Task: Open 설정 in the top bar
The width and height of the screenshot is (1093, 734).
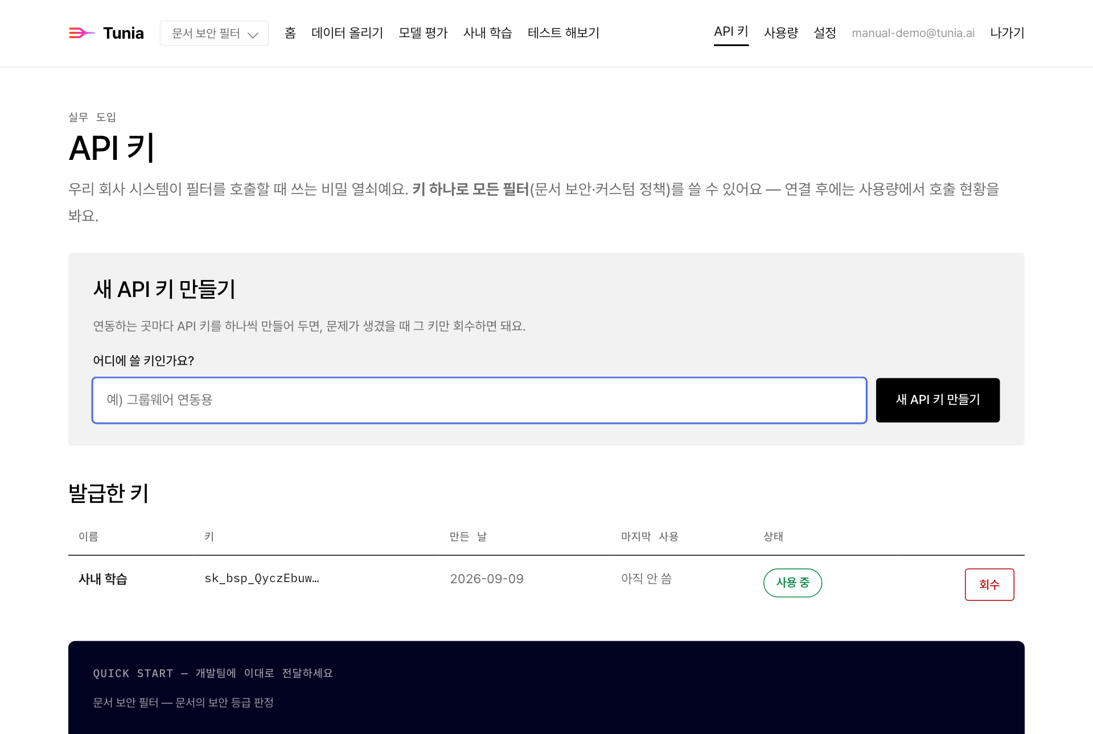Action: pos(825,33)
